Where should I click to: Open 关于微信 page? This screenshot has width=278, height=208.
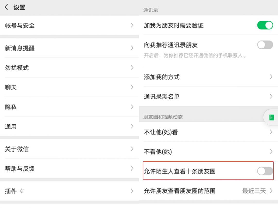click(69, 149)
